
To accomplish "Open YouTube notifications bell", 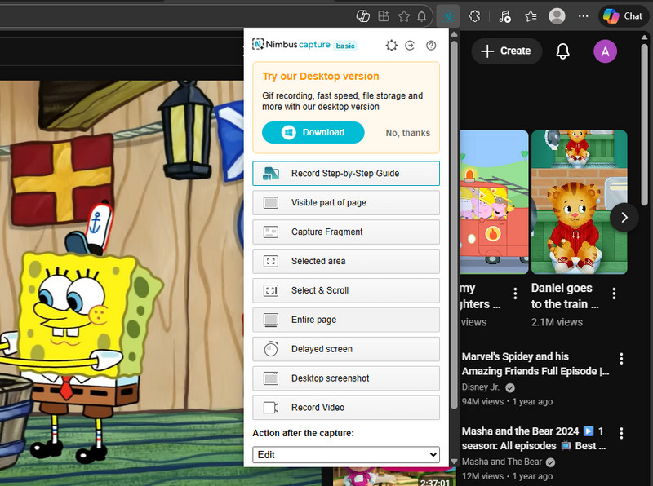I will click(562, 51).
